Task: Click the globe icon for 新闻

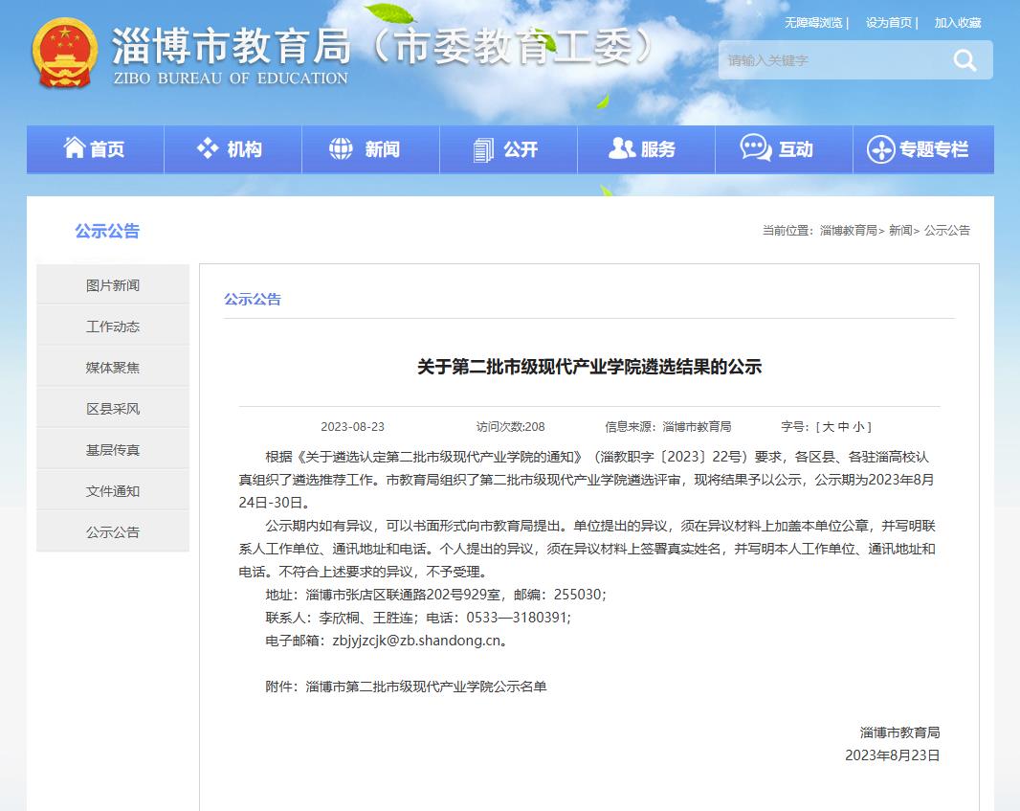Action: tap(341, 148)
